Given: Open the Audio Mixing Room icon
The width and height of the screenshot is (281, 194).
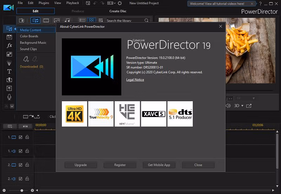Looking at the screenshot, I should (x=9, y=89).
